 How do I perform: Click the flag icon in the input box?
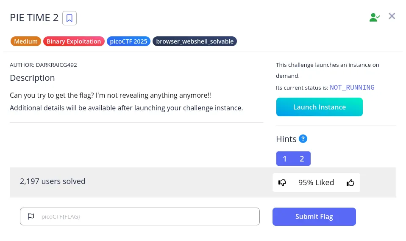31,216
